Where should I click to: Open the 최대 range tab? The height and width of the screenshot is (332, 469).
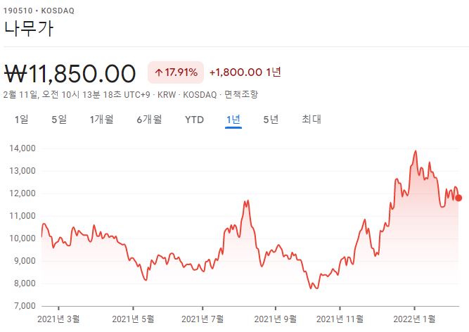[311, 120]
